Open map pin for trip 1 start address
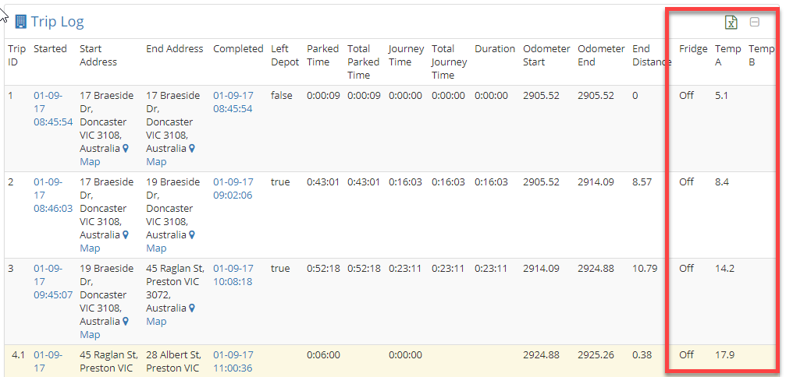Screen dimensions: 786x377 tap(126, 149)
